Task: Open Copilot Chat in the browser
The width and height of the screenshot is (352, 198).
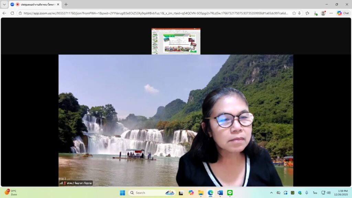Action: (x=343, y=13)
